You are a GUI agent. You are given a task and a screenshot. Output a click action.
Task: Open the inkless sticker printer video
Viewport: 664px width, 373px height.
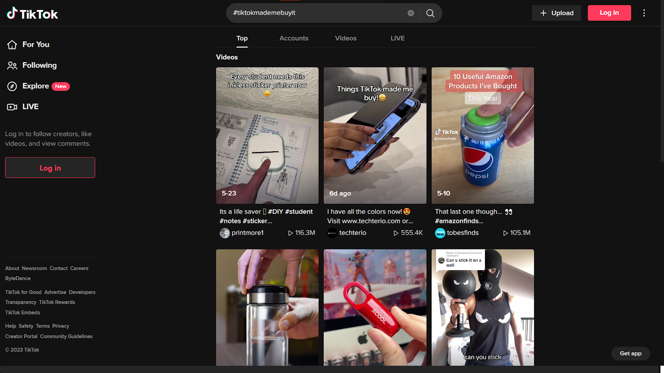[267, 136]
